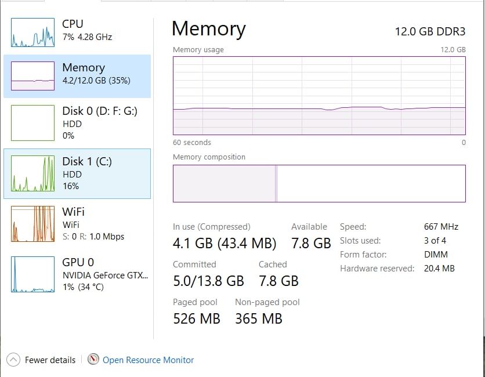The height and width of the screenshot is (377, 485).
Task: Click the WiFi throughput graph thumbnail
Action: coord(32,224)
